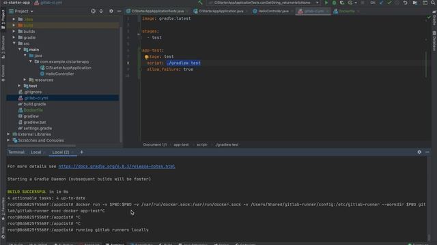437x245 pixels.
Task: Select the gradlew file
Action: click(x=31, y=116)
